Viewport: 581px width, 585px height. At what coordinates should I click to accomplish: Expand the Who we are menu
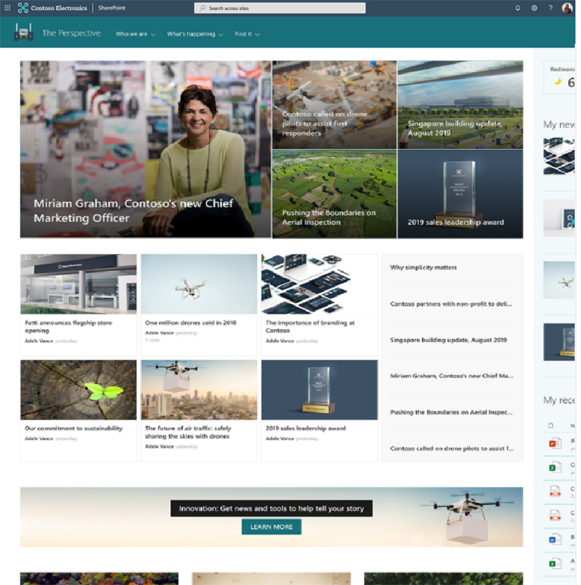click(136, 34)
